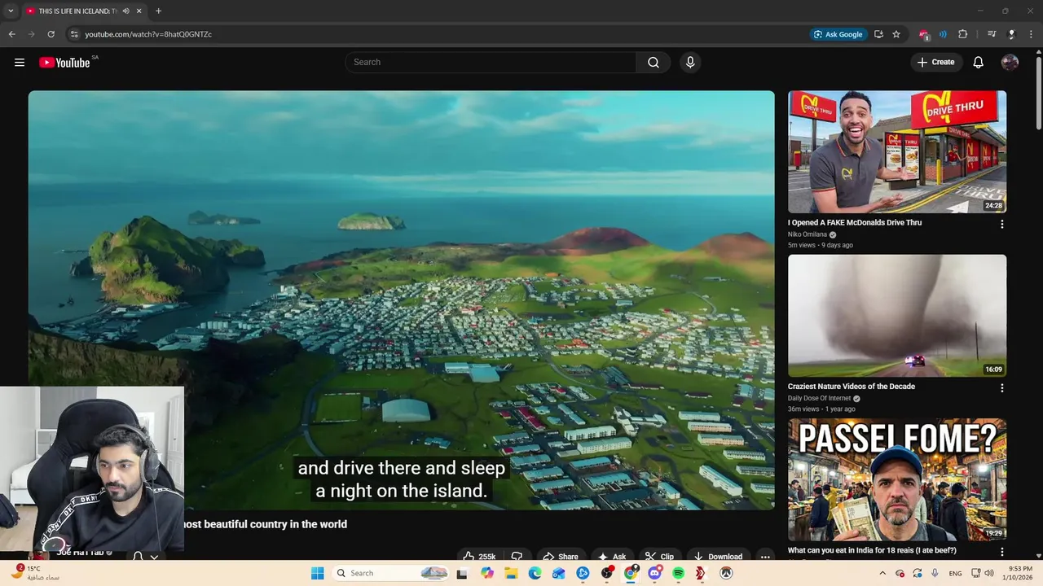Open the tornado nature video thumbnail

click(897, 316)
